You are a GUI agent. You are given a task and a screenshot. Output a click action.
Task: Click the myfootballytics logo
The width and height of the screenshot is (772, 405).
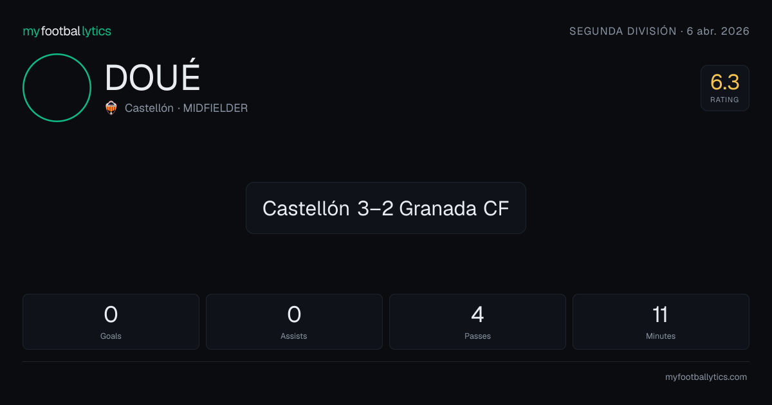pos(67,31)
